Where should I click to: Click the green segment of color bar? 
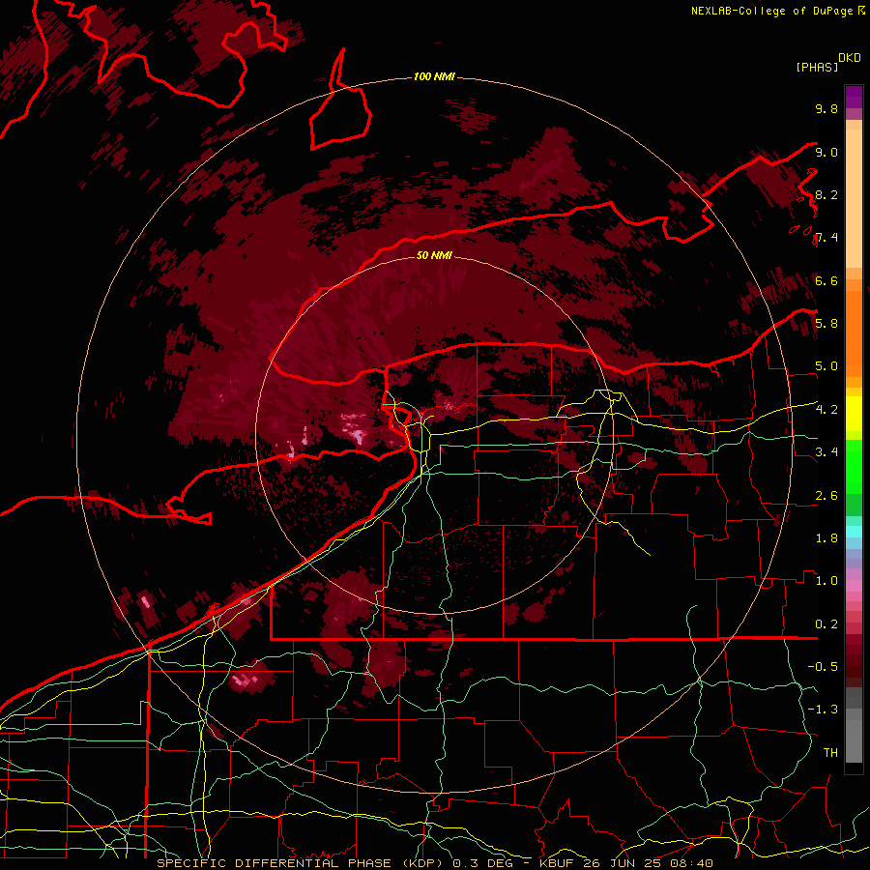[x=854, y=466]
